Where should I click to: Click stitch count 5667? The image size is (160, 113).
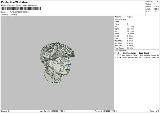coord(123,55)
